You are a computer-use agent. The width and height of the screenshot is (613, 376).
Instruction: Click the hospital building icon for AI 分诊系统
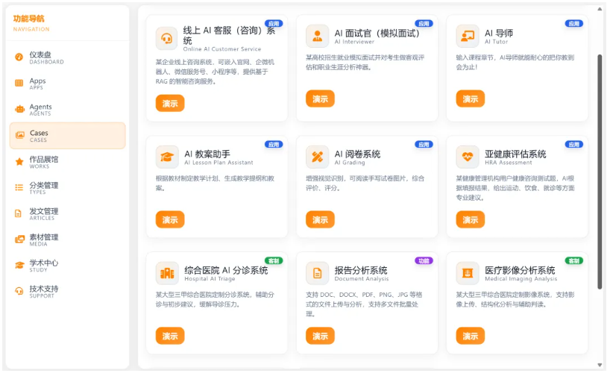click(x=167, y=273)
